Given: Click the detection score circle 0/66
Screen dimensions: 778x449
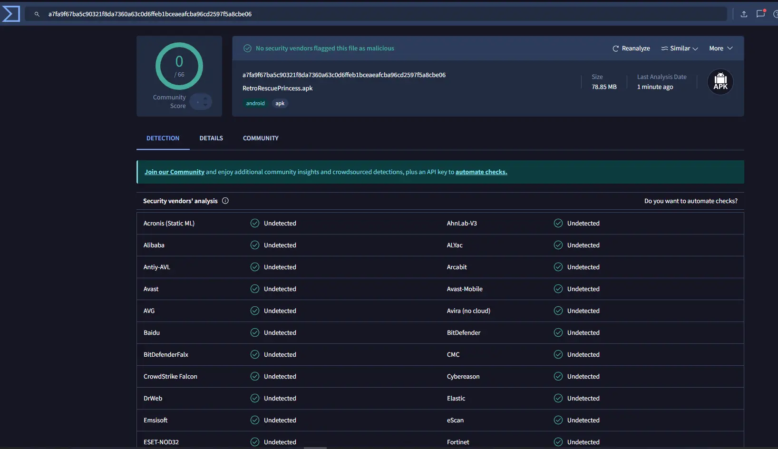Looking at the screenshot, I should [x=179, y=66].
